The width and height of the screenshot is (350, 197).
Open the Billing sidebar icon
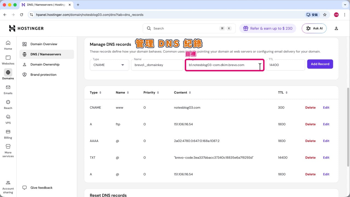pyautogui.click(x=8, y=134)
